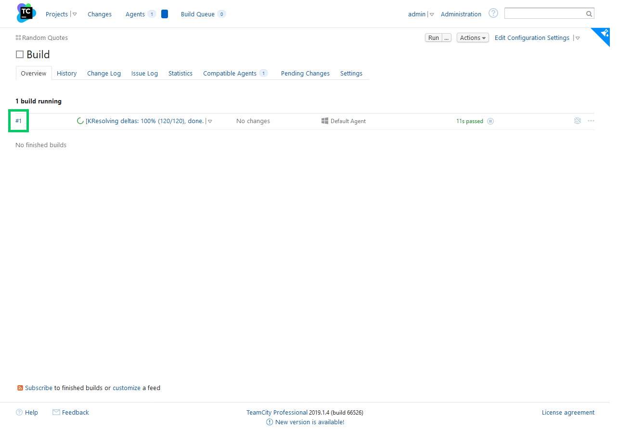This screenshot has width=618, height=430.
Task: Click the stacked layers icon in build #1 row
Action: click(x=578, y=121)
